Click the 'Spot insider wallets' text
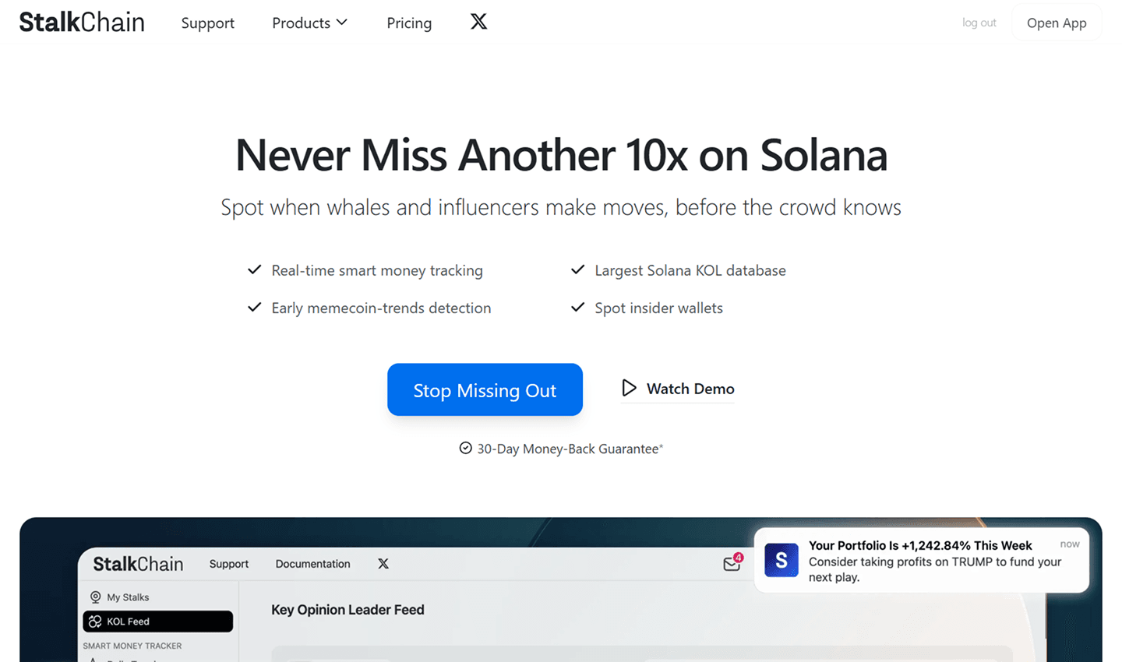1122x662 pixels. pyautogui.click(x=658, y=308)
